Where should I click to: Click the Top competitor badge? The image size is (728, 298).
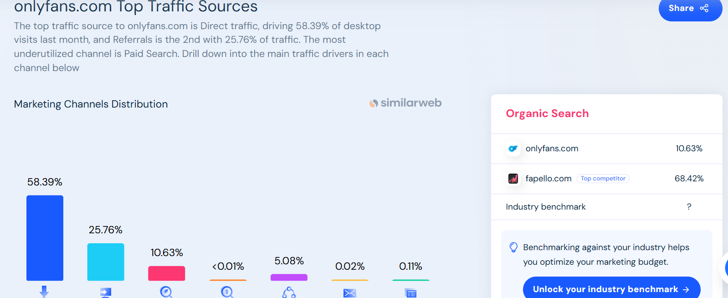pyautogui.click(x=603, y=179)
